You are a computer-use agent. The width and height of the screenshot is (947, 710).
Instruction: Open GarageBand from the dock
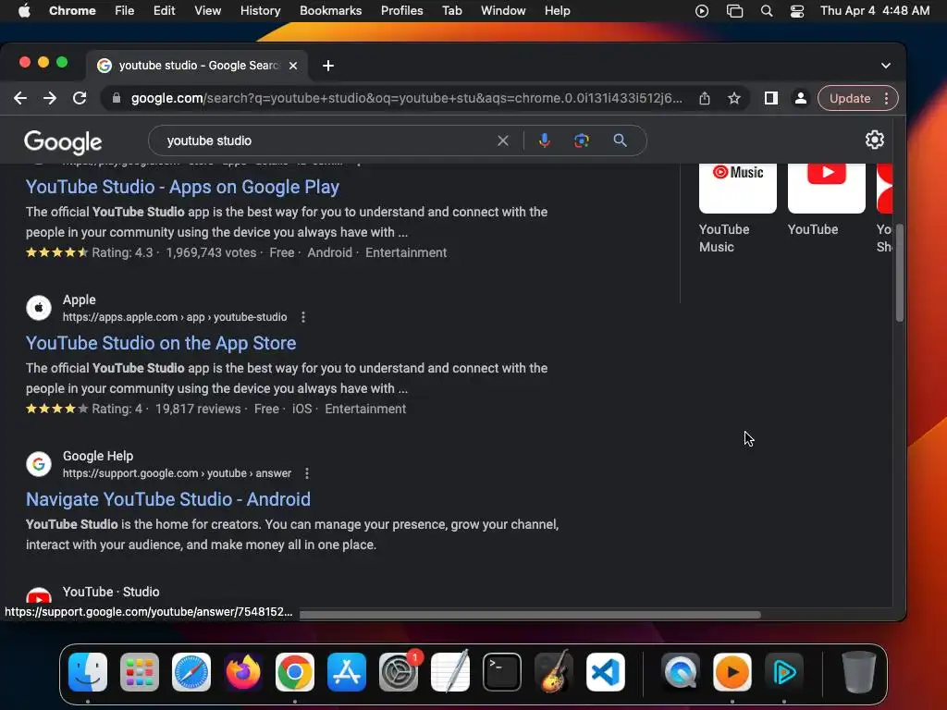pyautogui.click(x=554, y=672)
